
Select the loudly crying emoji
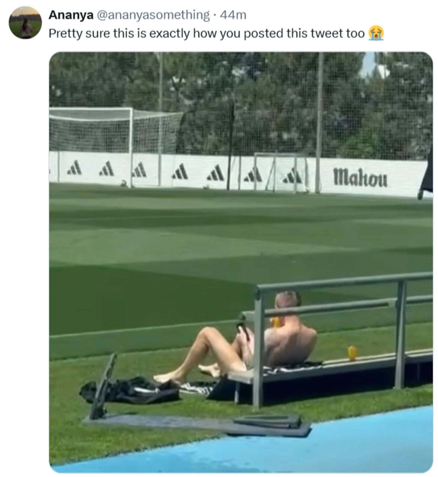376,33
